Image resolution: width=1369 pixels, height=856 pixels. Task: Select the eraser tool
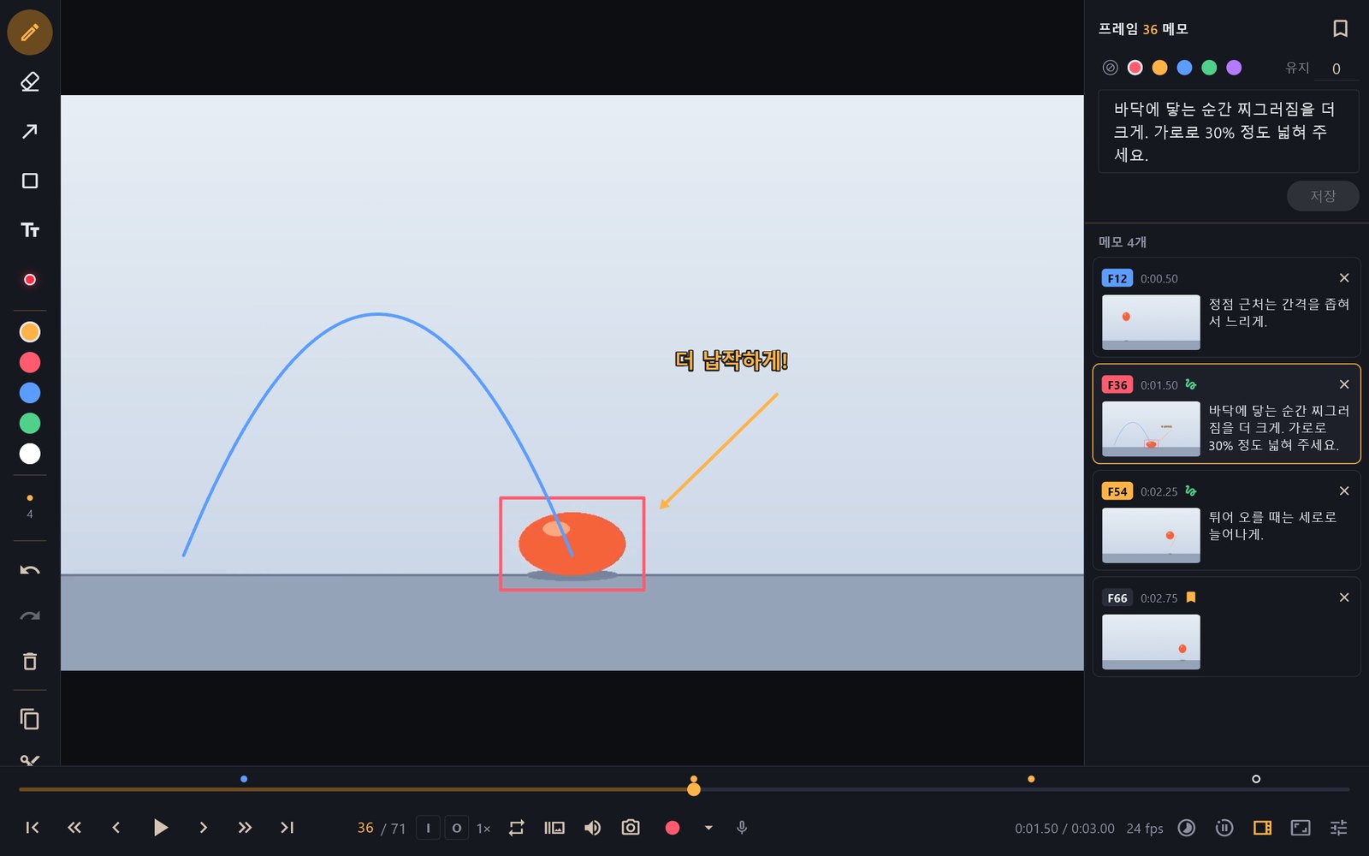pos(30,82)
